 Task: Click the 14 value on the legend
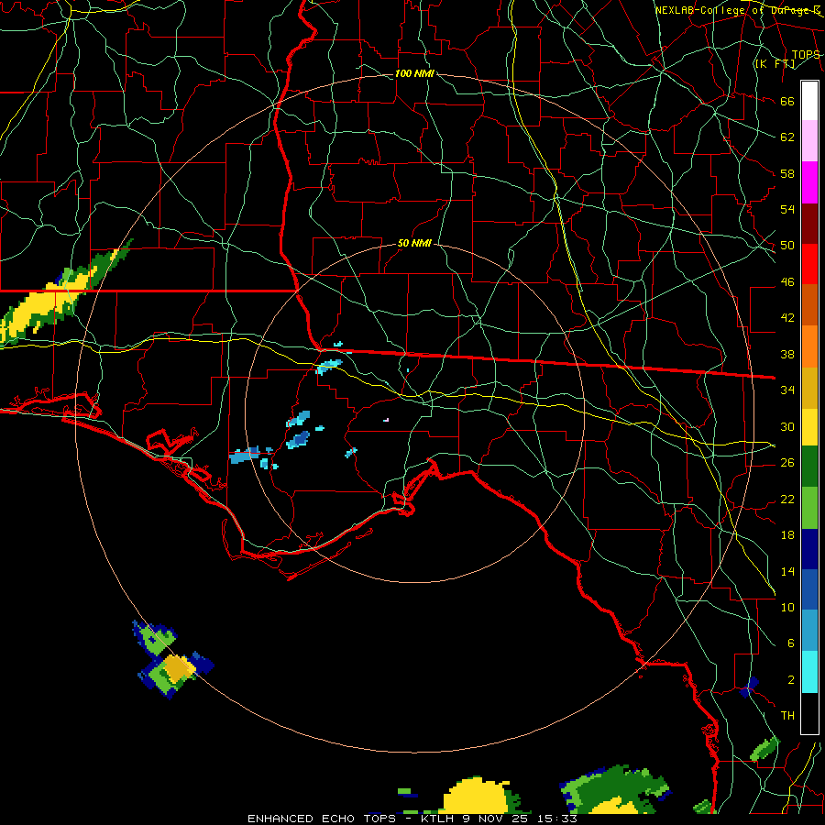click(x=787, y=571)
